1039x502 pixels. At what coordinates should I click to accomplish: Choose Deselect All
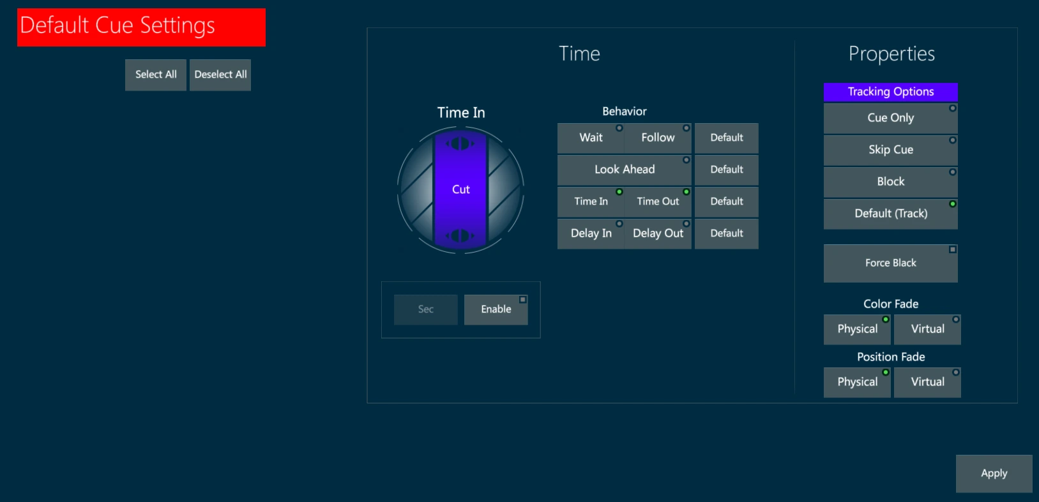[x=220, y=75]
